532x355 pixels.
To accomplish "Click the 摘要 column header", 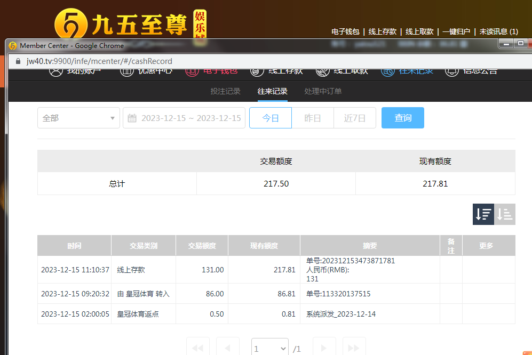I will [370, 246].
